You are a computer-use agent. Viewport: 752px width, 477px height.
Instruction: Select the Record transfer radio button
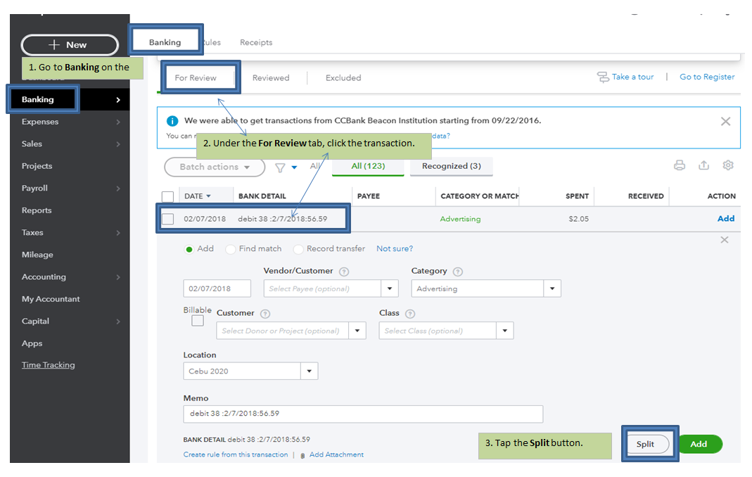tap(298, 249)
